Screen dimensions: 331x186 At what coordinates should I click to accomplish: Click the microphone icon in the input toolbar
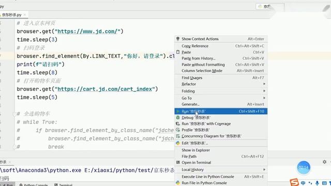(317, 183)
